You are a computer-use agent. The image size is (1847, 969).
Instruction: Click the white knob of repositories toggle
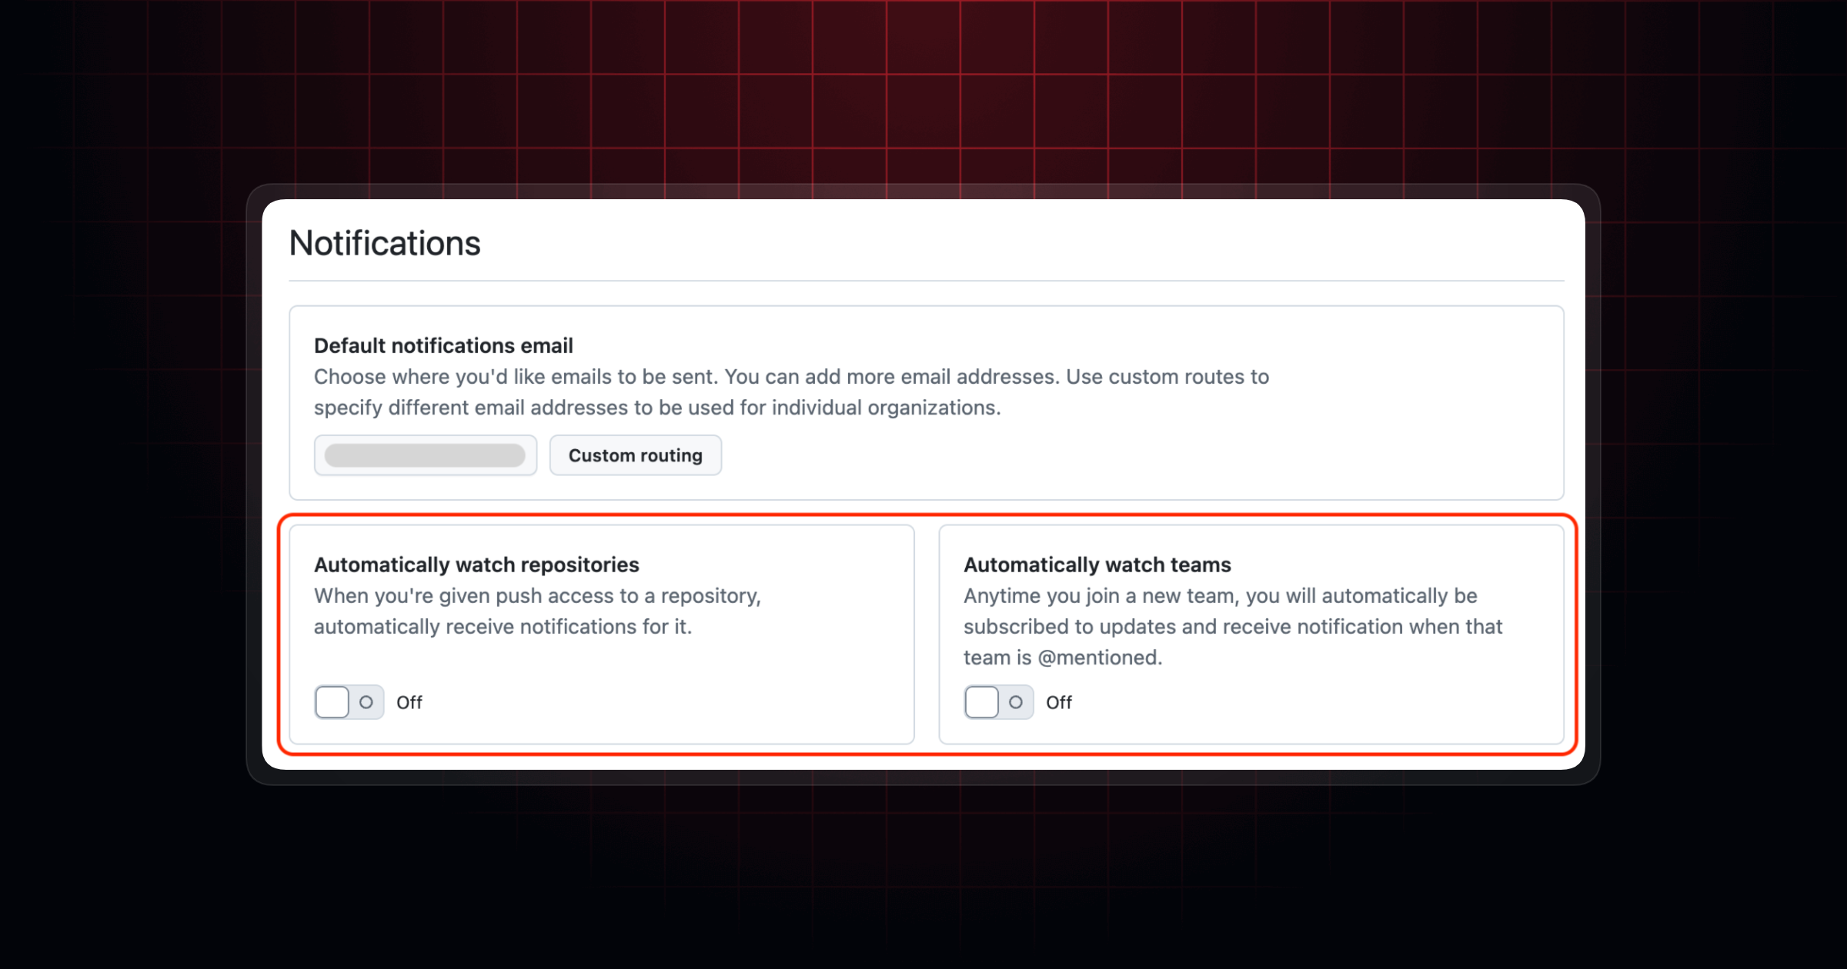[x=332, y=702]
